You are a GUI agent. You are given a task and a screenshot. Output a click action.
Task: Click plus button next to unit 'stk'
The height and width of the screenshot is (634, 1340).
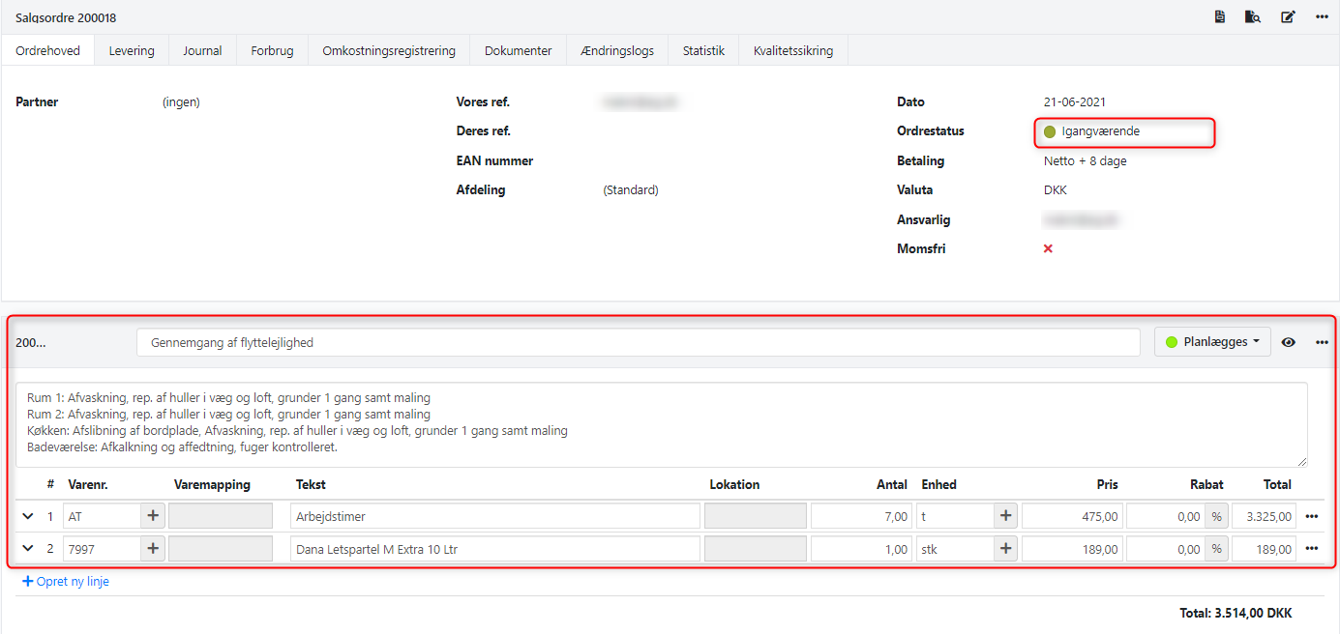(x=1006, y=549)
